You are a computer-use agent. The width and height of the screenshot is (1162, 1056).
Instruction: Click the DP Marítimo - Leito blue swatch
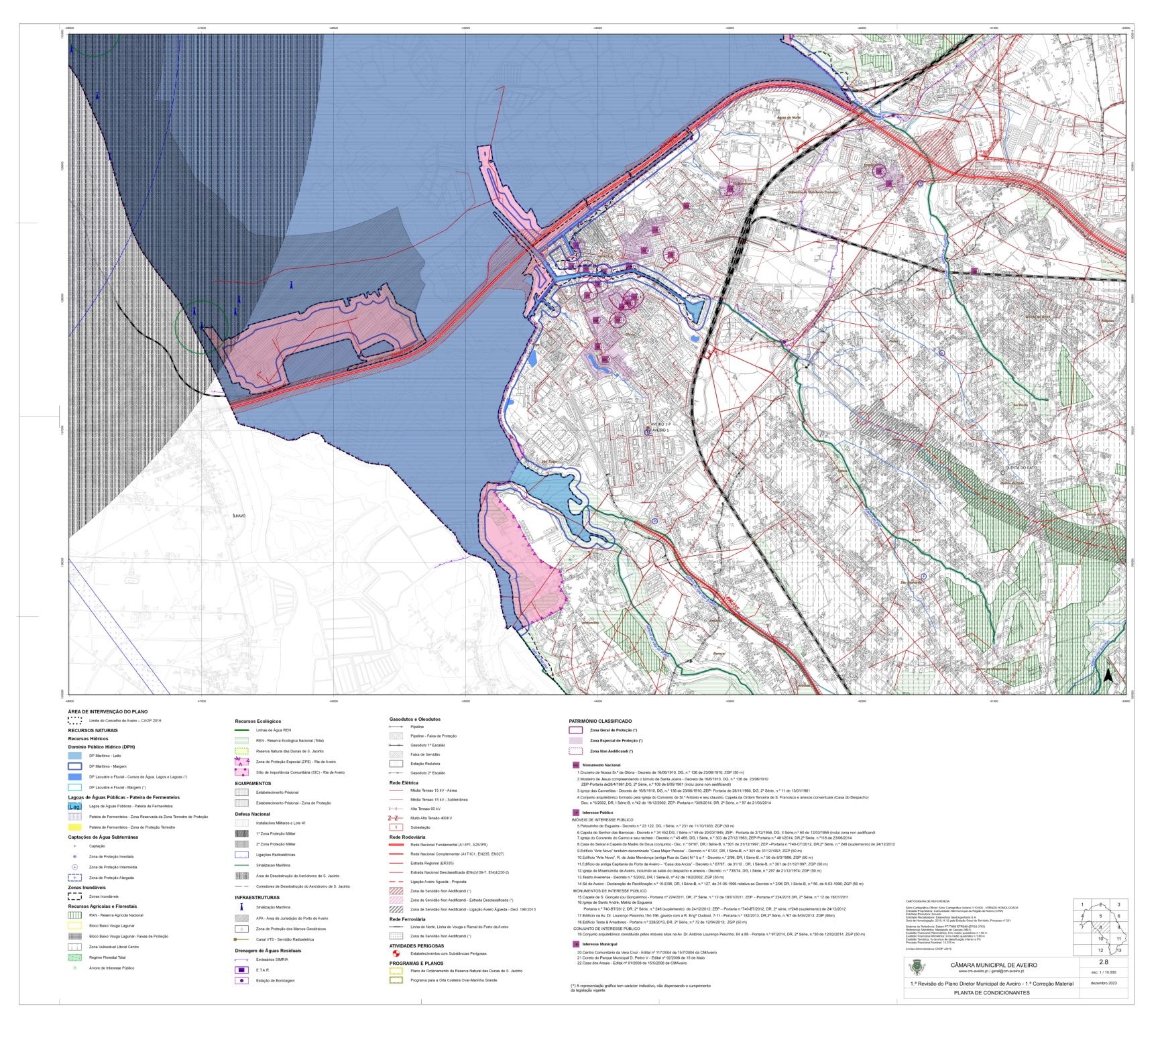click(x=74, y=755)
